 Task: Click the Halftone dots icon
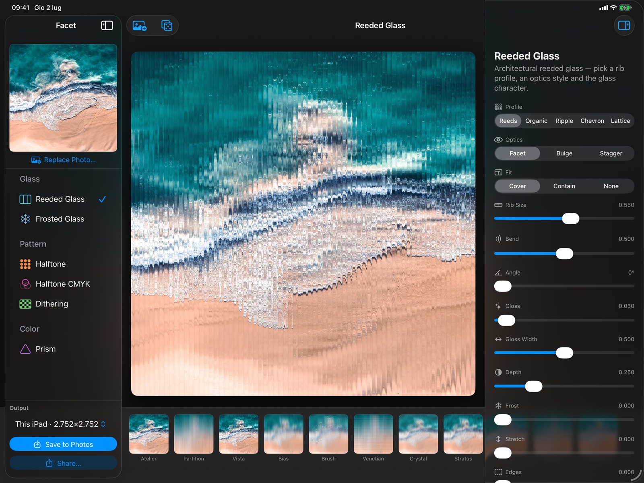click(25, 264)
